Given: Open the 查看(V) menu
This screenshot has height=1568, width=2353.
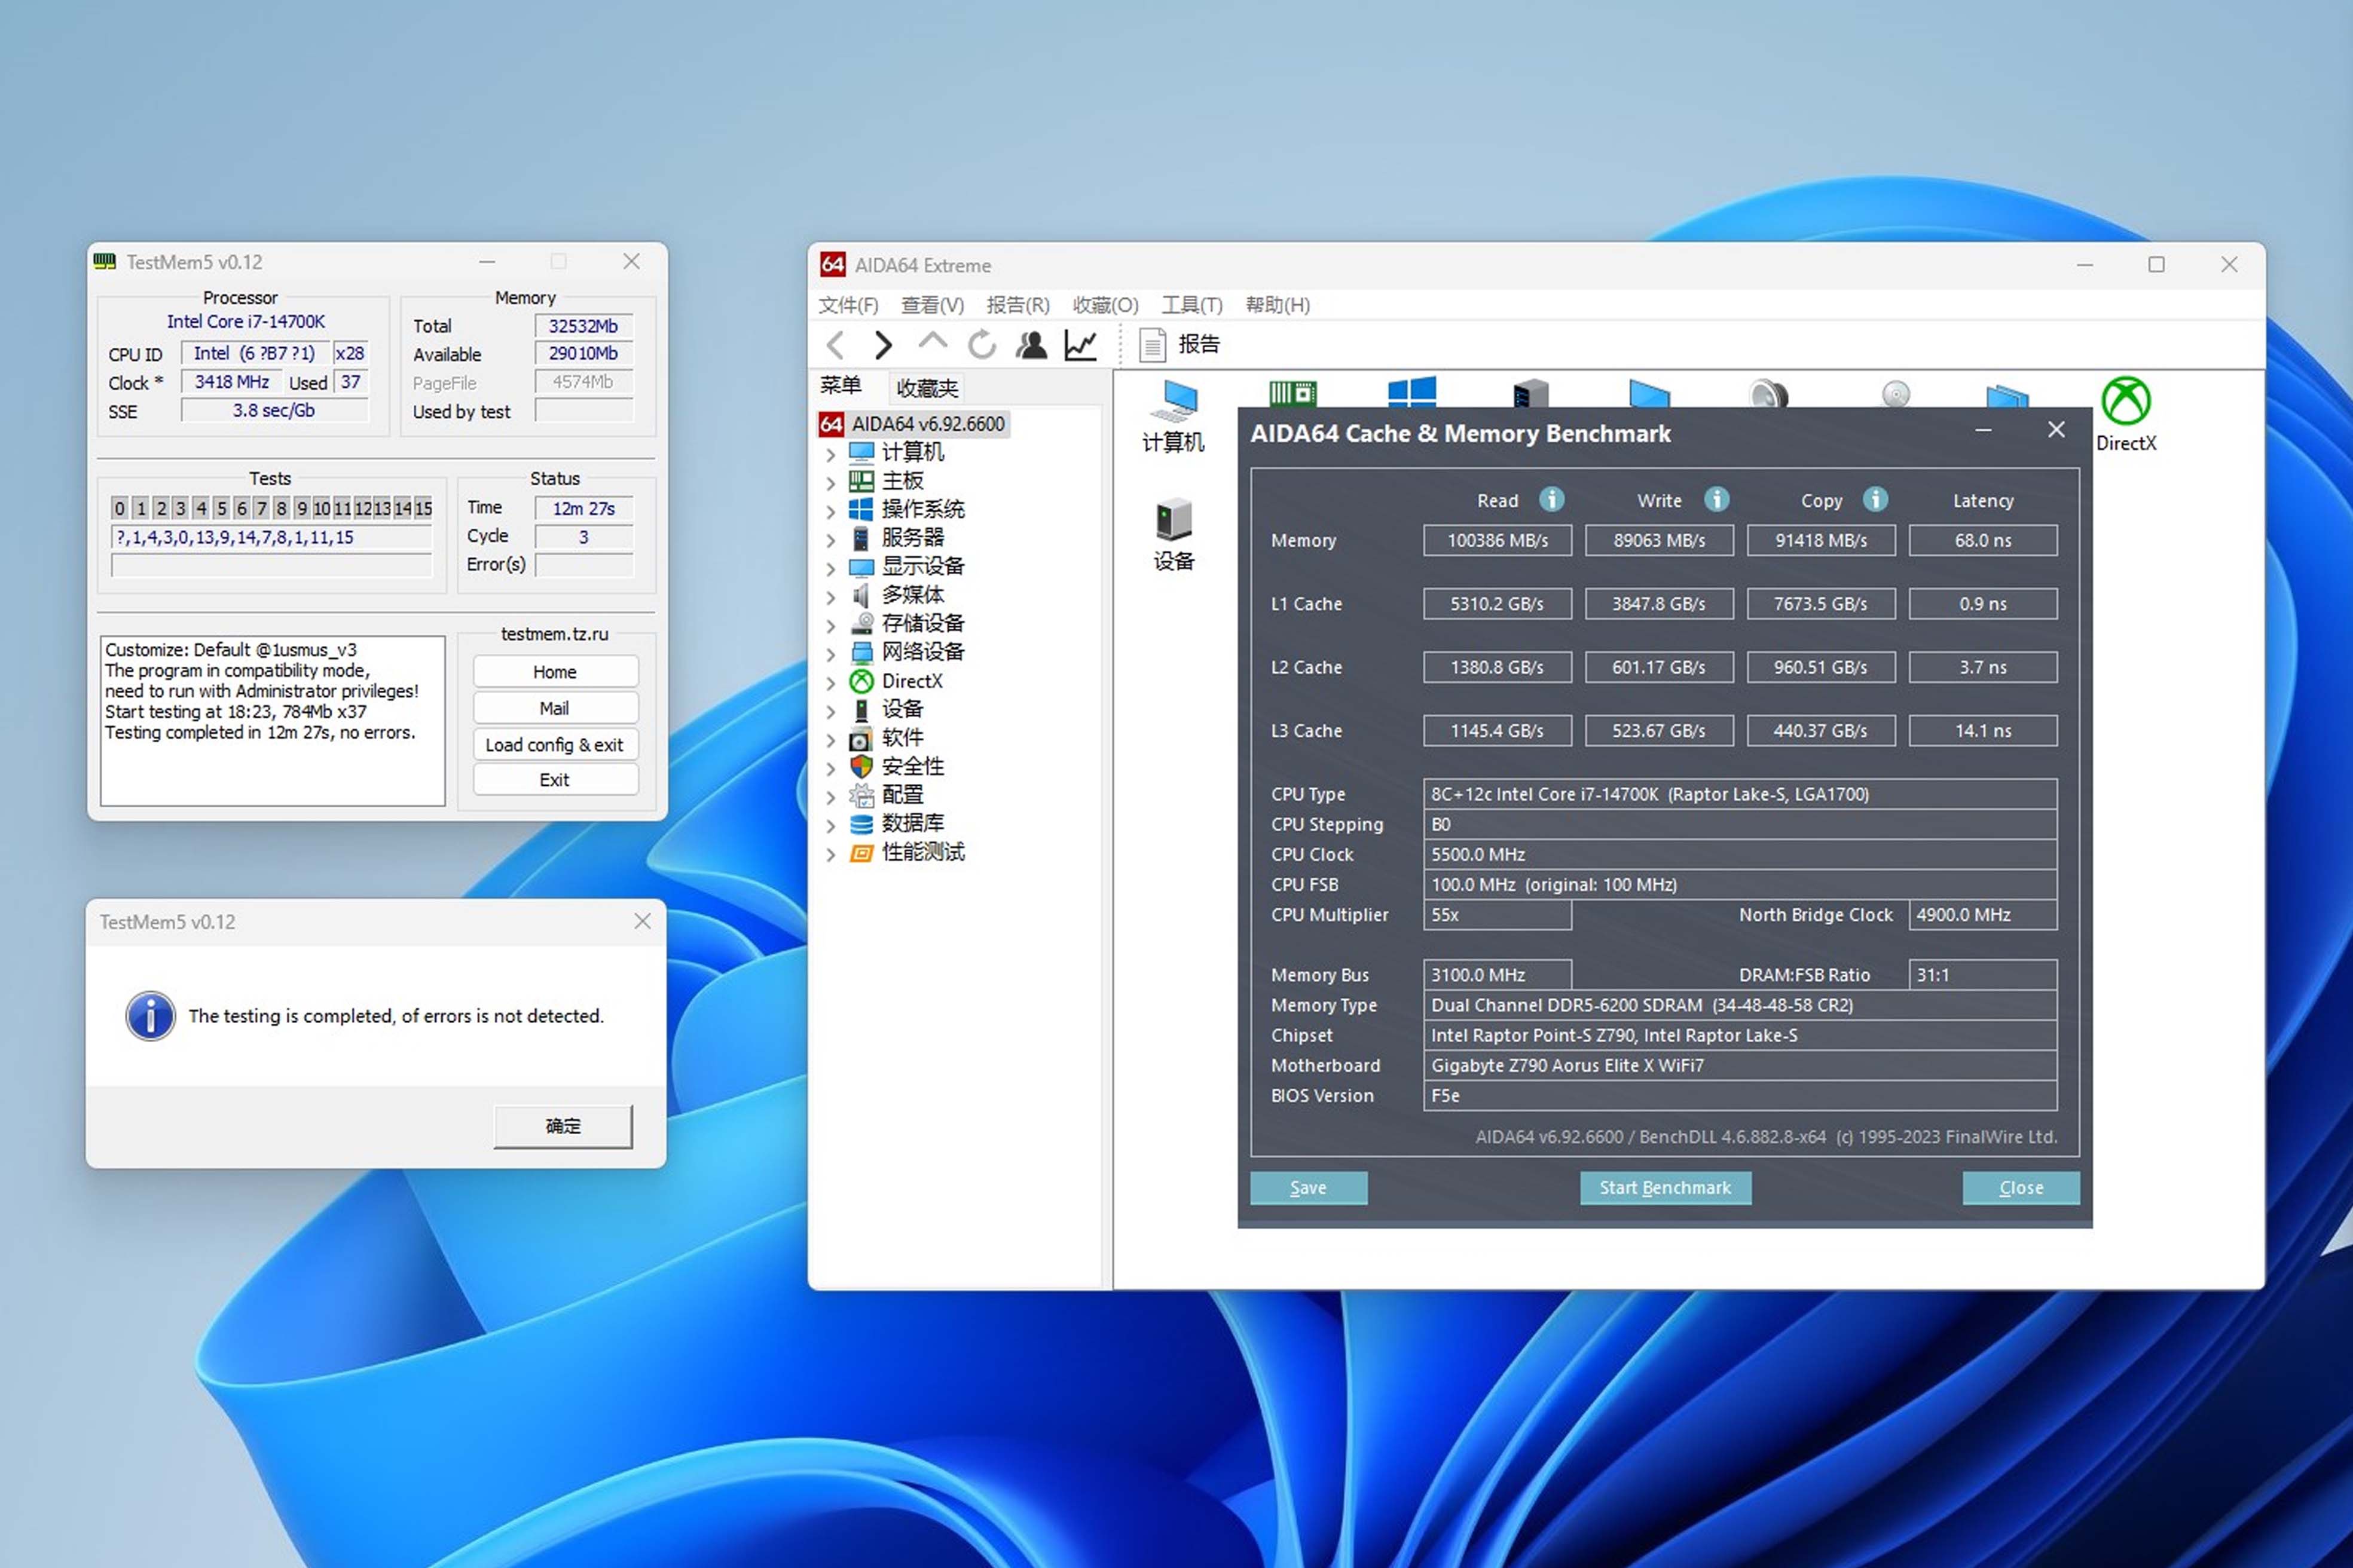Looking at the screenshot, I should click(x=933, y=305).
